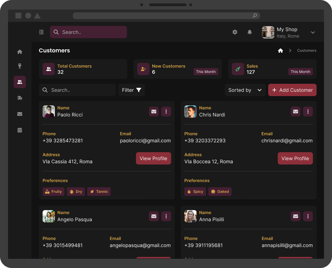Open Angelo Pasqua's three-dot menu
The image size is (332, 268).
[166, 216]
